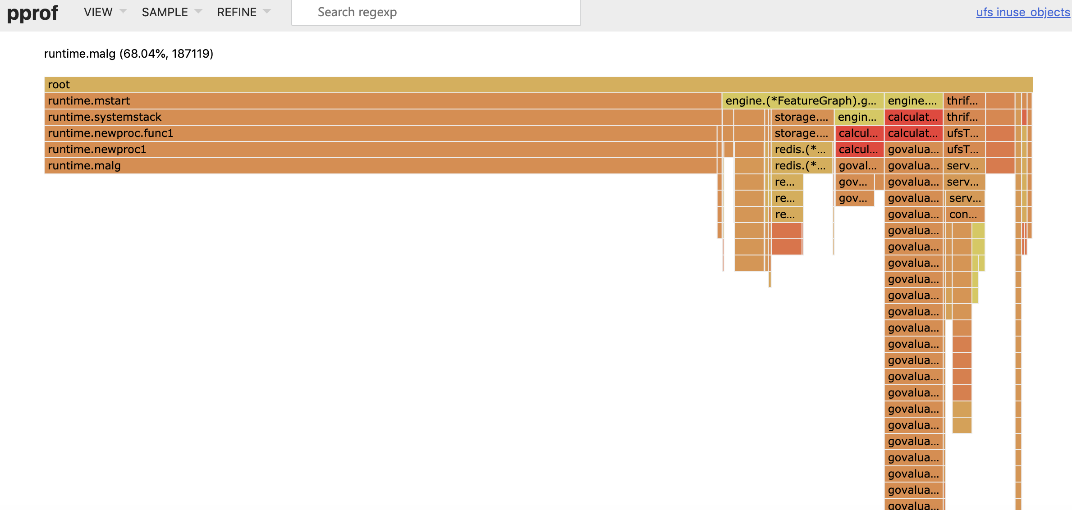The width and height of the screenshot is (1072, 510).
Task: Click the engine.(*FeatureGraph) frame
Action: (802, 101)
